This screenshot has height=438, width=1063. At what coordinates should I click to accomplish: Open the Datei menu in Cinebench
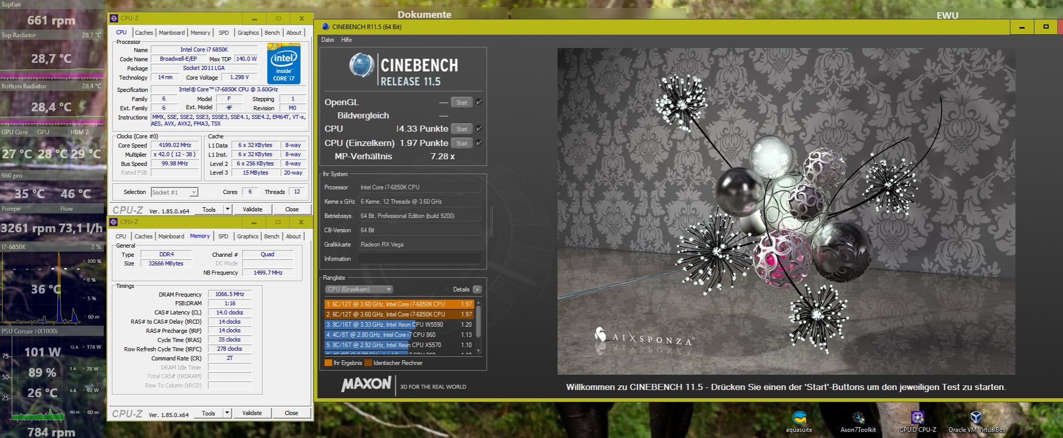pos(327,40)
